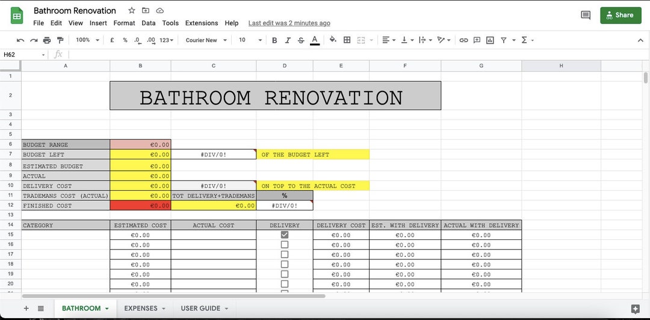Open the BATHROOM tab dropdown arrow
Viewport: 650px width, 320px height.
107,309
